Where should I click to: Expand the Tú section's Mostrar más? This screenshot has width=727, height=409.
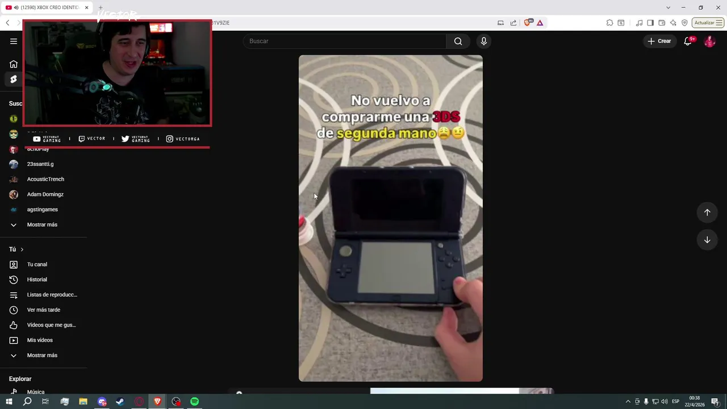click(x=43, y=356)
